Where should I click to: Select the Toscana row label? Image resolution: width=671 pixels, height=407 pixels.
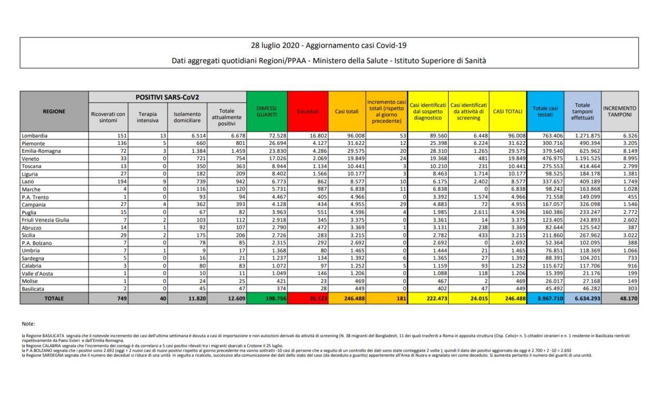click(32, 166)
